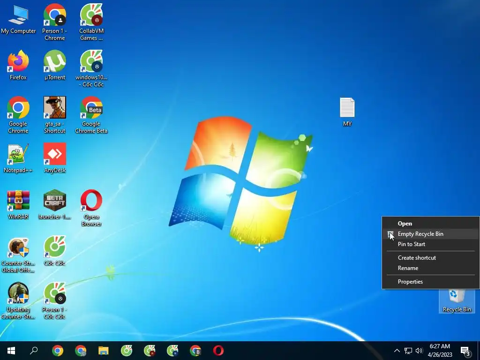480x360 pixels.
Task: Open clock showing 6:27 AM
Action: (440, 351)
